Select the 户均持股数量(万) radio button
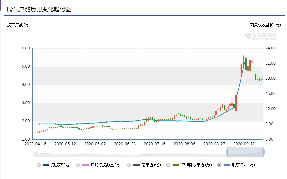The height and width of the screenshot is (179, 287). pyautogui.click(x=78, y=165)
